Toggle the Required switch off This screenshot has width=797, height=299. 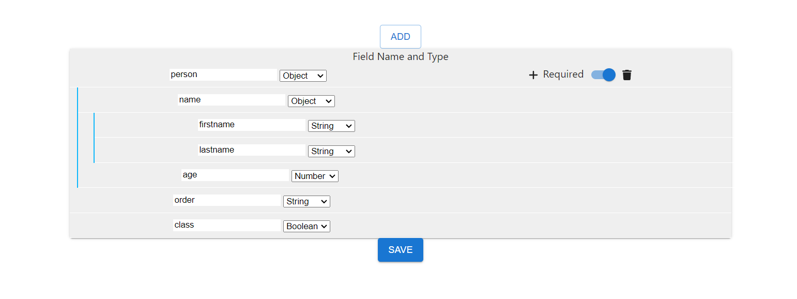pos(603,74)
